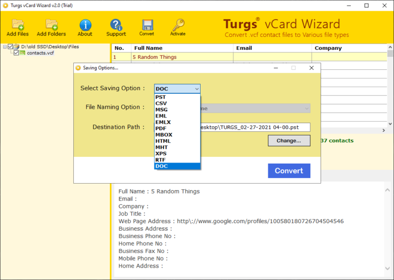Click the contact list scrollbar up arrow
This screenshot has width=394, height=280.
[x=390, y=47]
